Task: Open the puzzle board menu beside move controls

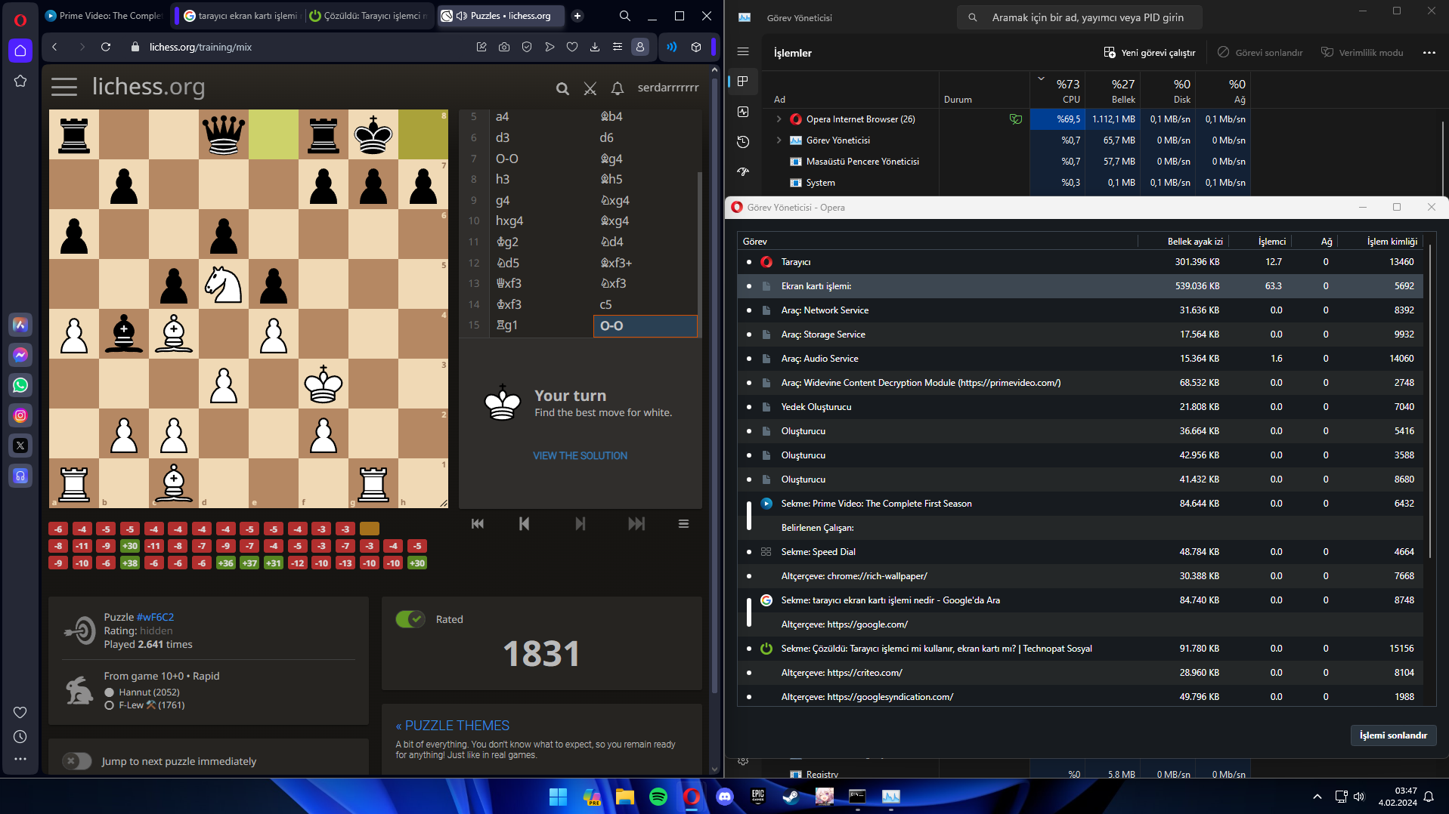Action: (683, 524)
